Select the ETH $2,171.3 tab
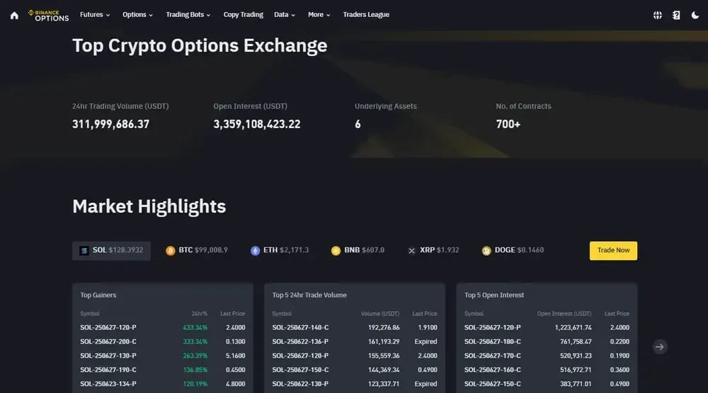Screen dimensions: 708x393 click(280, 251)
